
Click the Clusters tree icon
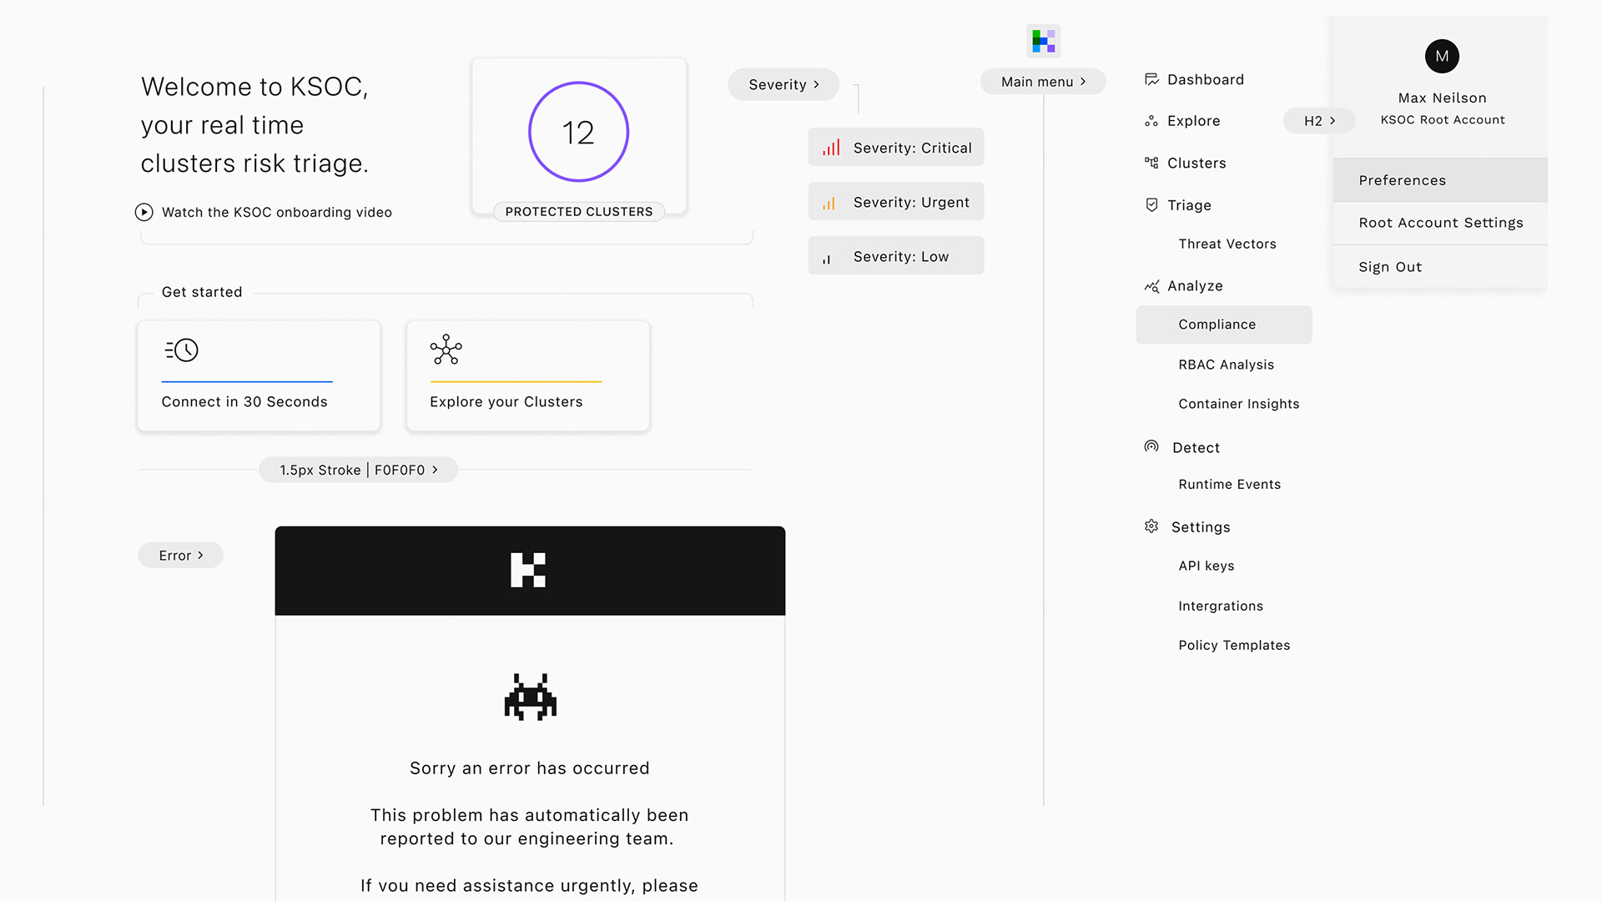(1151, 163)
